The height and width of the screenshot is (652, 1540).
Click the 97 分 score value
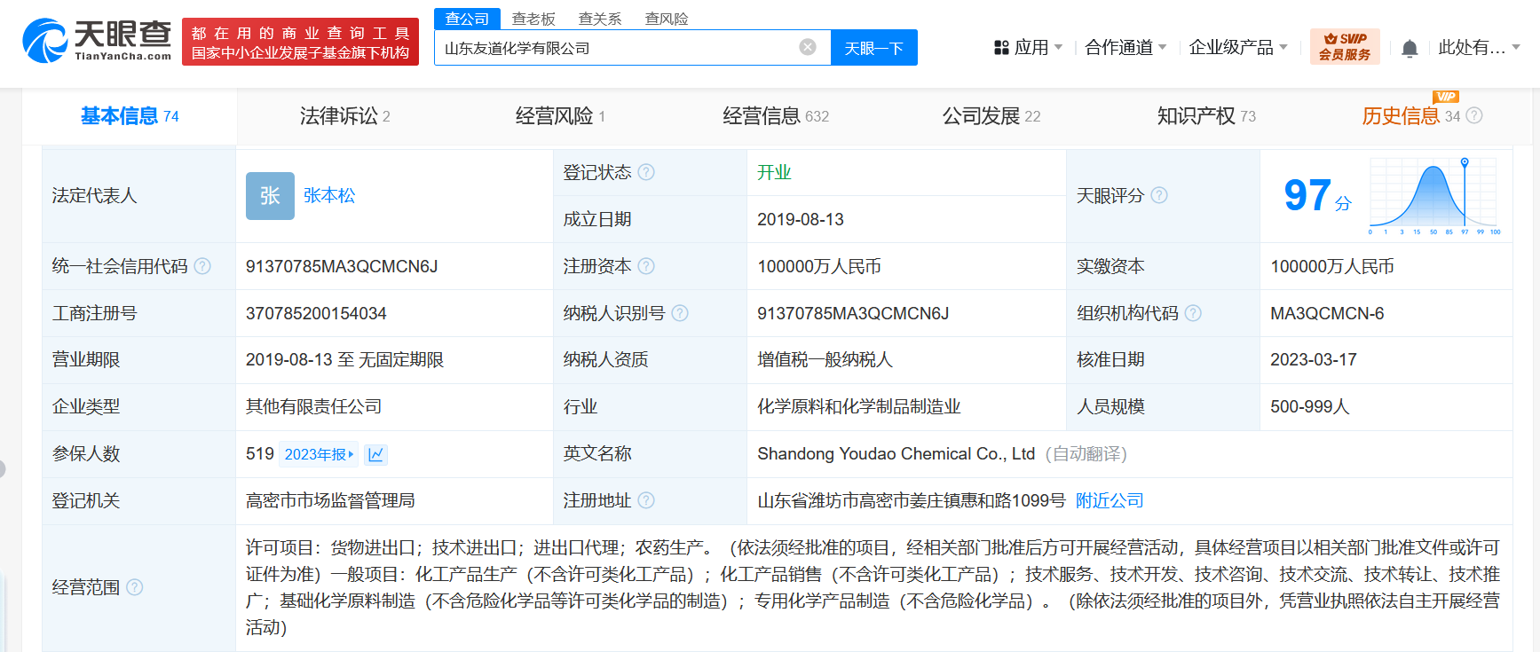click(x=1317, y=196)
